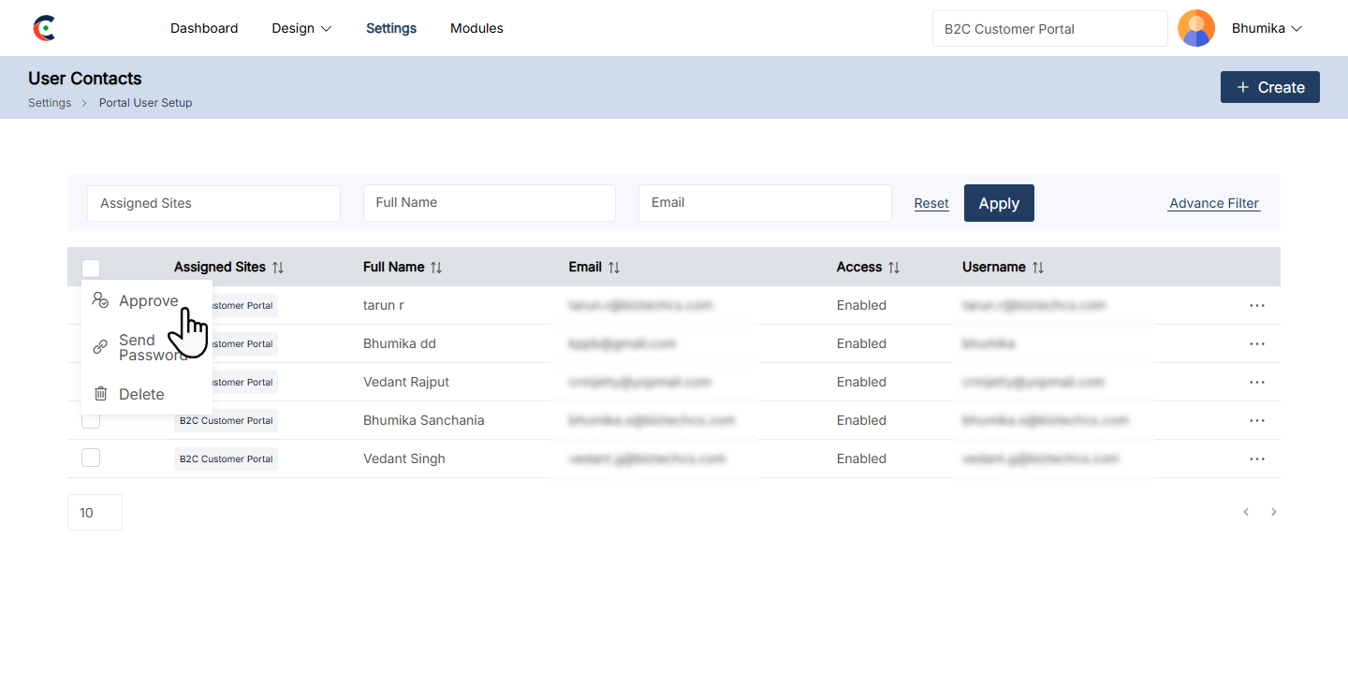
Task: Choose Delete from the bulk action menu
Action: [140, 394]
